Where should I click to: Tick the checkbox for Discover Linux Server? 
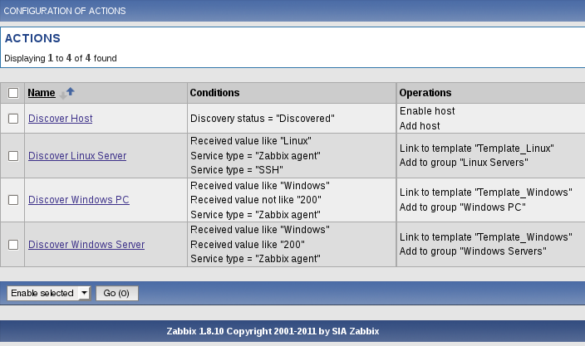tap(13, 156)
